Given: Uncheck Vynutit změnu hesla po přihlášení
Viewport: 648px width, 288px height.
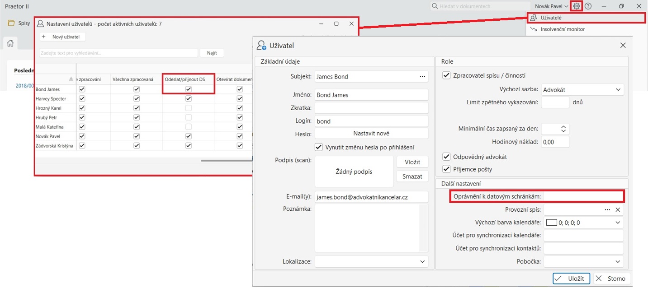Looking at the screenshot, I should tap(319, 147).
